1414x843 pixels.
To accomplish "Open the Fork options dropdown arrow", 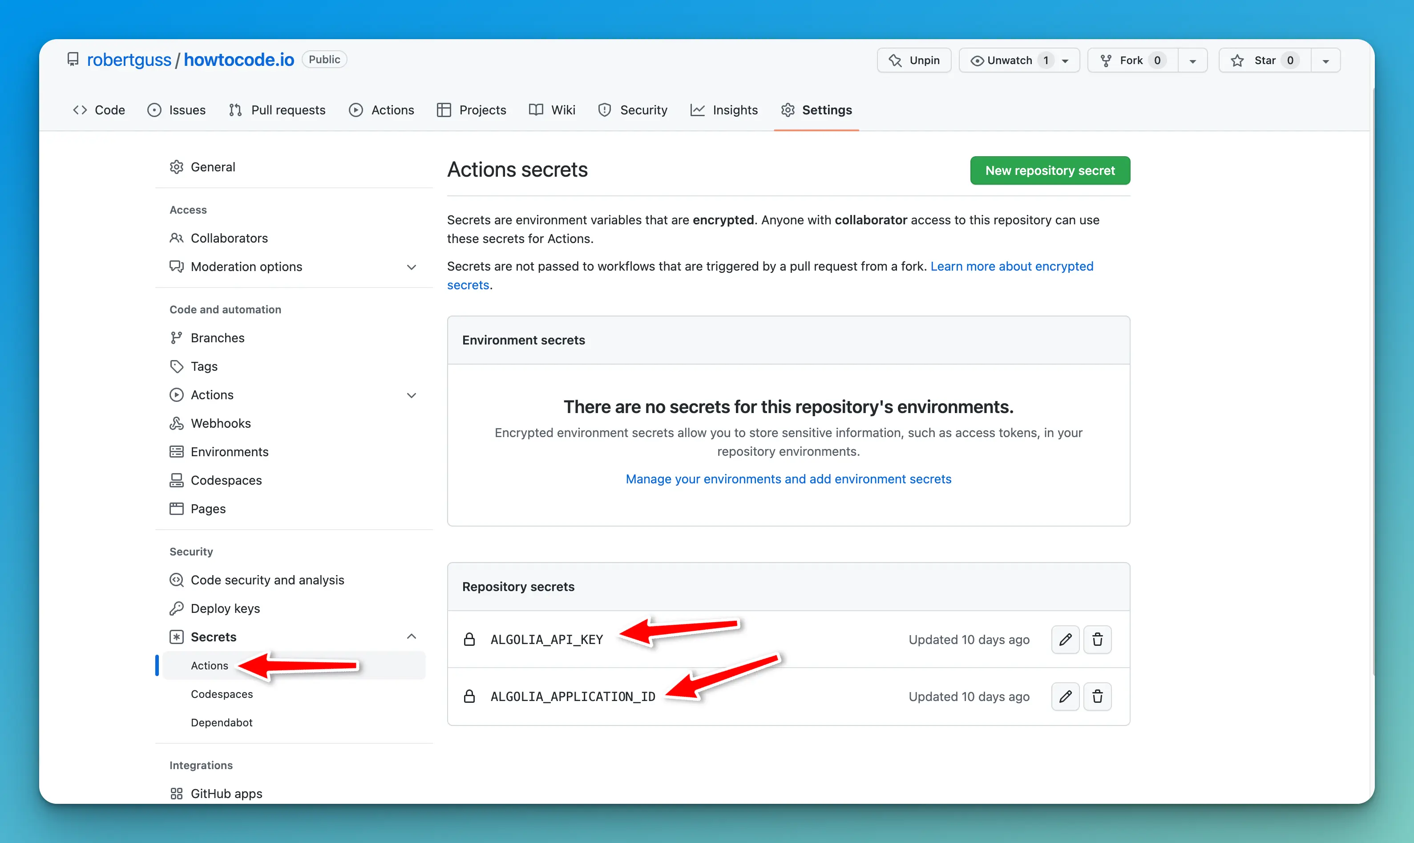I will [x=1192, y=60].
